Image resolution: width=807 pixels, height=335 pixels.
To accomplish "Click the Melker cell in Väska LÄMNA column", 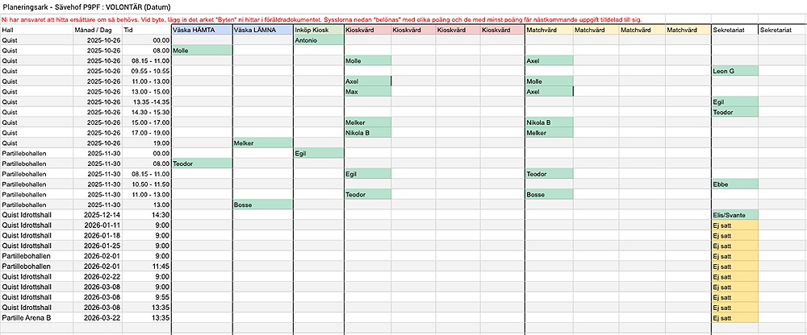I will point(262,143).
